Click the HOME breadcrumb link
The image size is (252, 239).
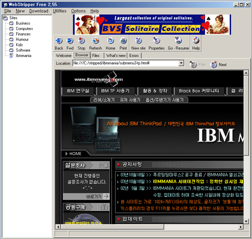pyautogui.click(x=75, y=154)
